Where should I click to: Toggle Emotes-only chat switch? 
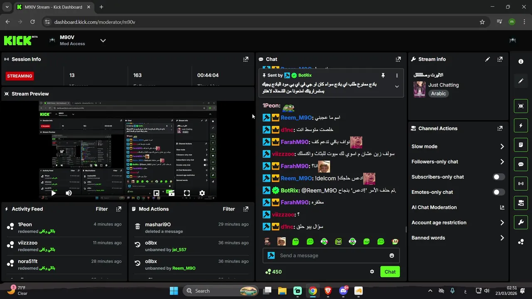coord(499,192)
